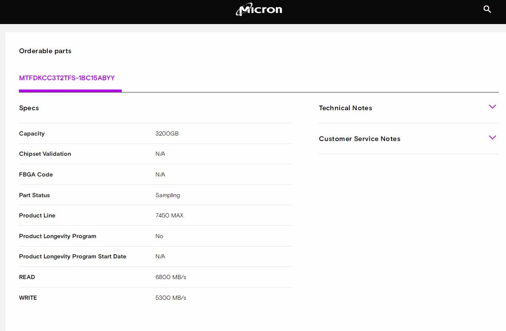Click the Customer Service Notes title text
The image size is (506, 331).
(359, 139)
